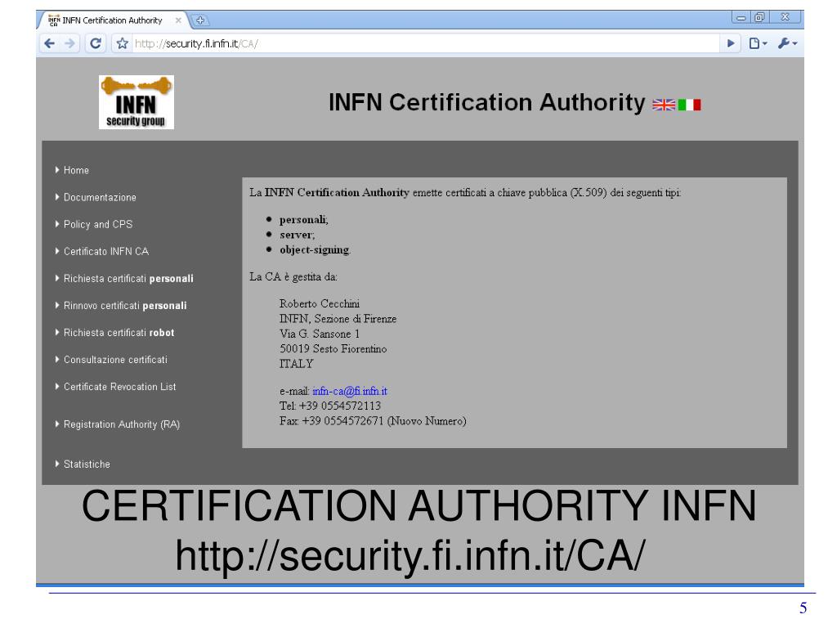The image size is (837, 628).
Task: Open the wrench settings menu
Action: pos(787,43)
